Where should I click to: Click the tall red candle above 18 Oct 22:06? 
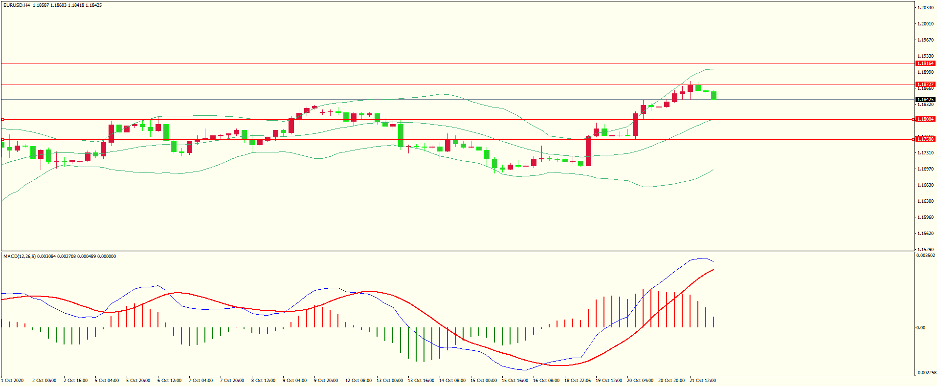tap(589, 151)
